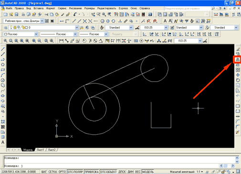Viewport: 241px width, 174px height.
Task: Toggle СЕТКА grid display button
Action: [52, 172]
